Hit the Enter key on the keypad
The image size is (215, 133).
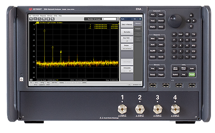[194, 57]
